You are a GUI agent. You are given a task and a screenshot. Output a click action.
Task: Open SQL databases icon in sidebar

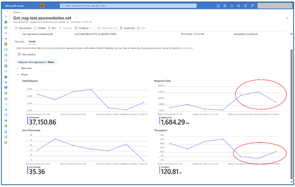point(6,77)
